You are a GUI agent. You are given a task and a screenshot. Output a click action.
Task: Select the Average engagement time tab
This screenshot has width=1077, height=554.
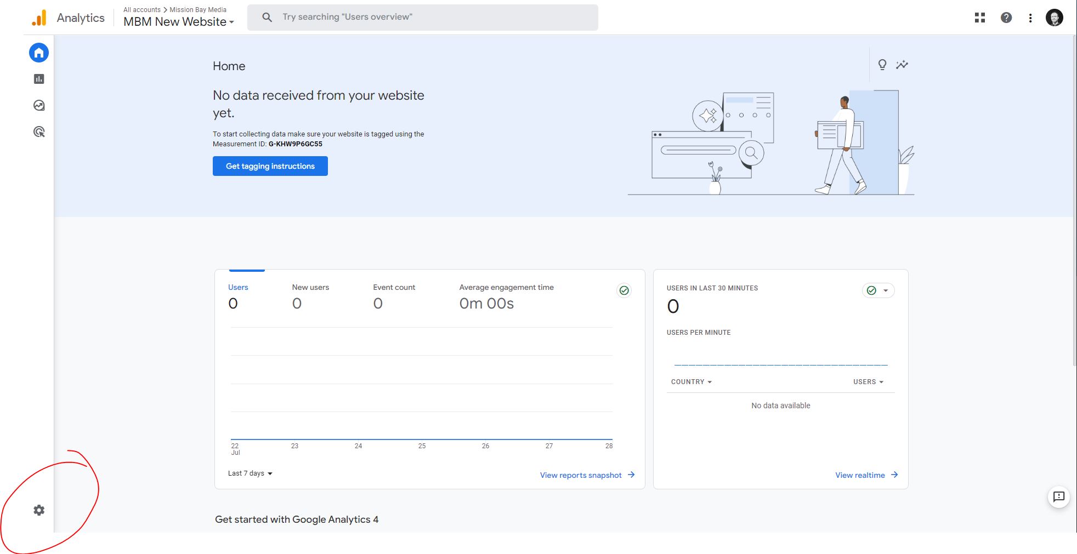coord(506,296)
